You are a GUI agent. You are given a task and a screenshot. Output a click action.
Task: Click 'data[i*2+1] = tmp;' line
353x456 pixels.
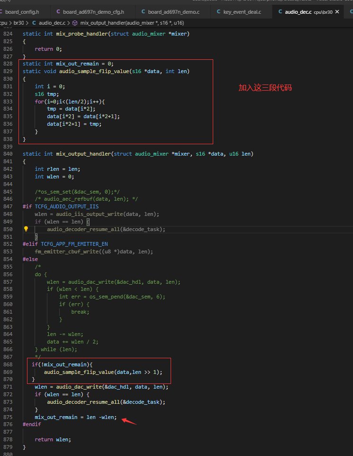click(74, 124)
